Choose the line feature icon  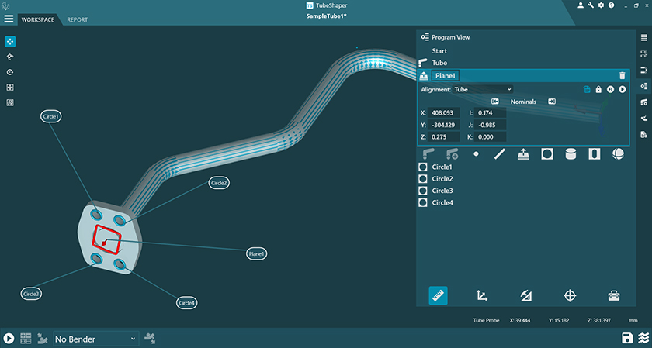[x=499, y=154]
